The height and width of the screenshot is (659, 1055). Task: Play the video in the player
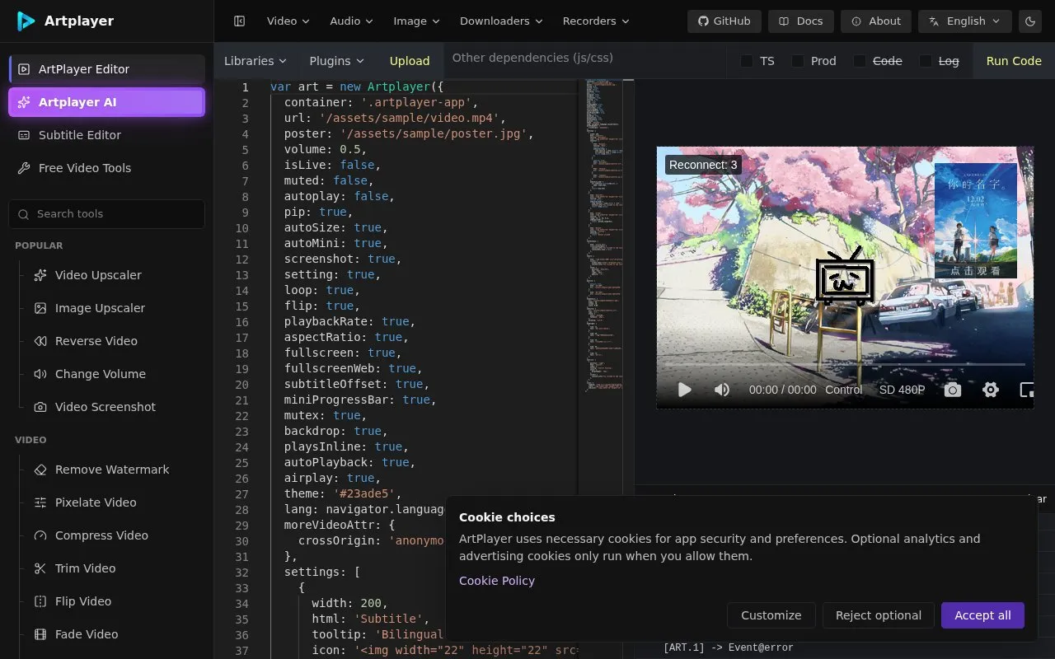click(x=684, y=390)
